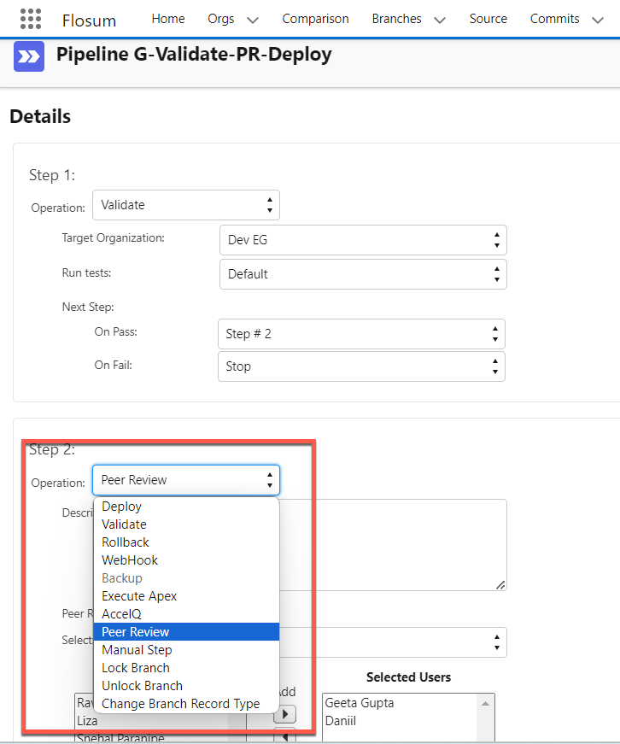Open the On Fail dropdown

pos(360,366)
